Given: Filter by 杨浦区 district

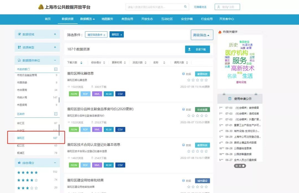Looking at the screenshot, I should tap(37, 153).
